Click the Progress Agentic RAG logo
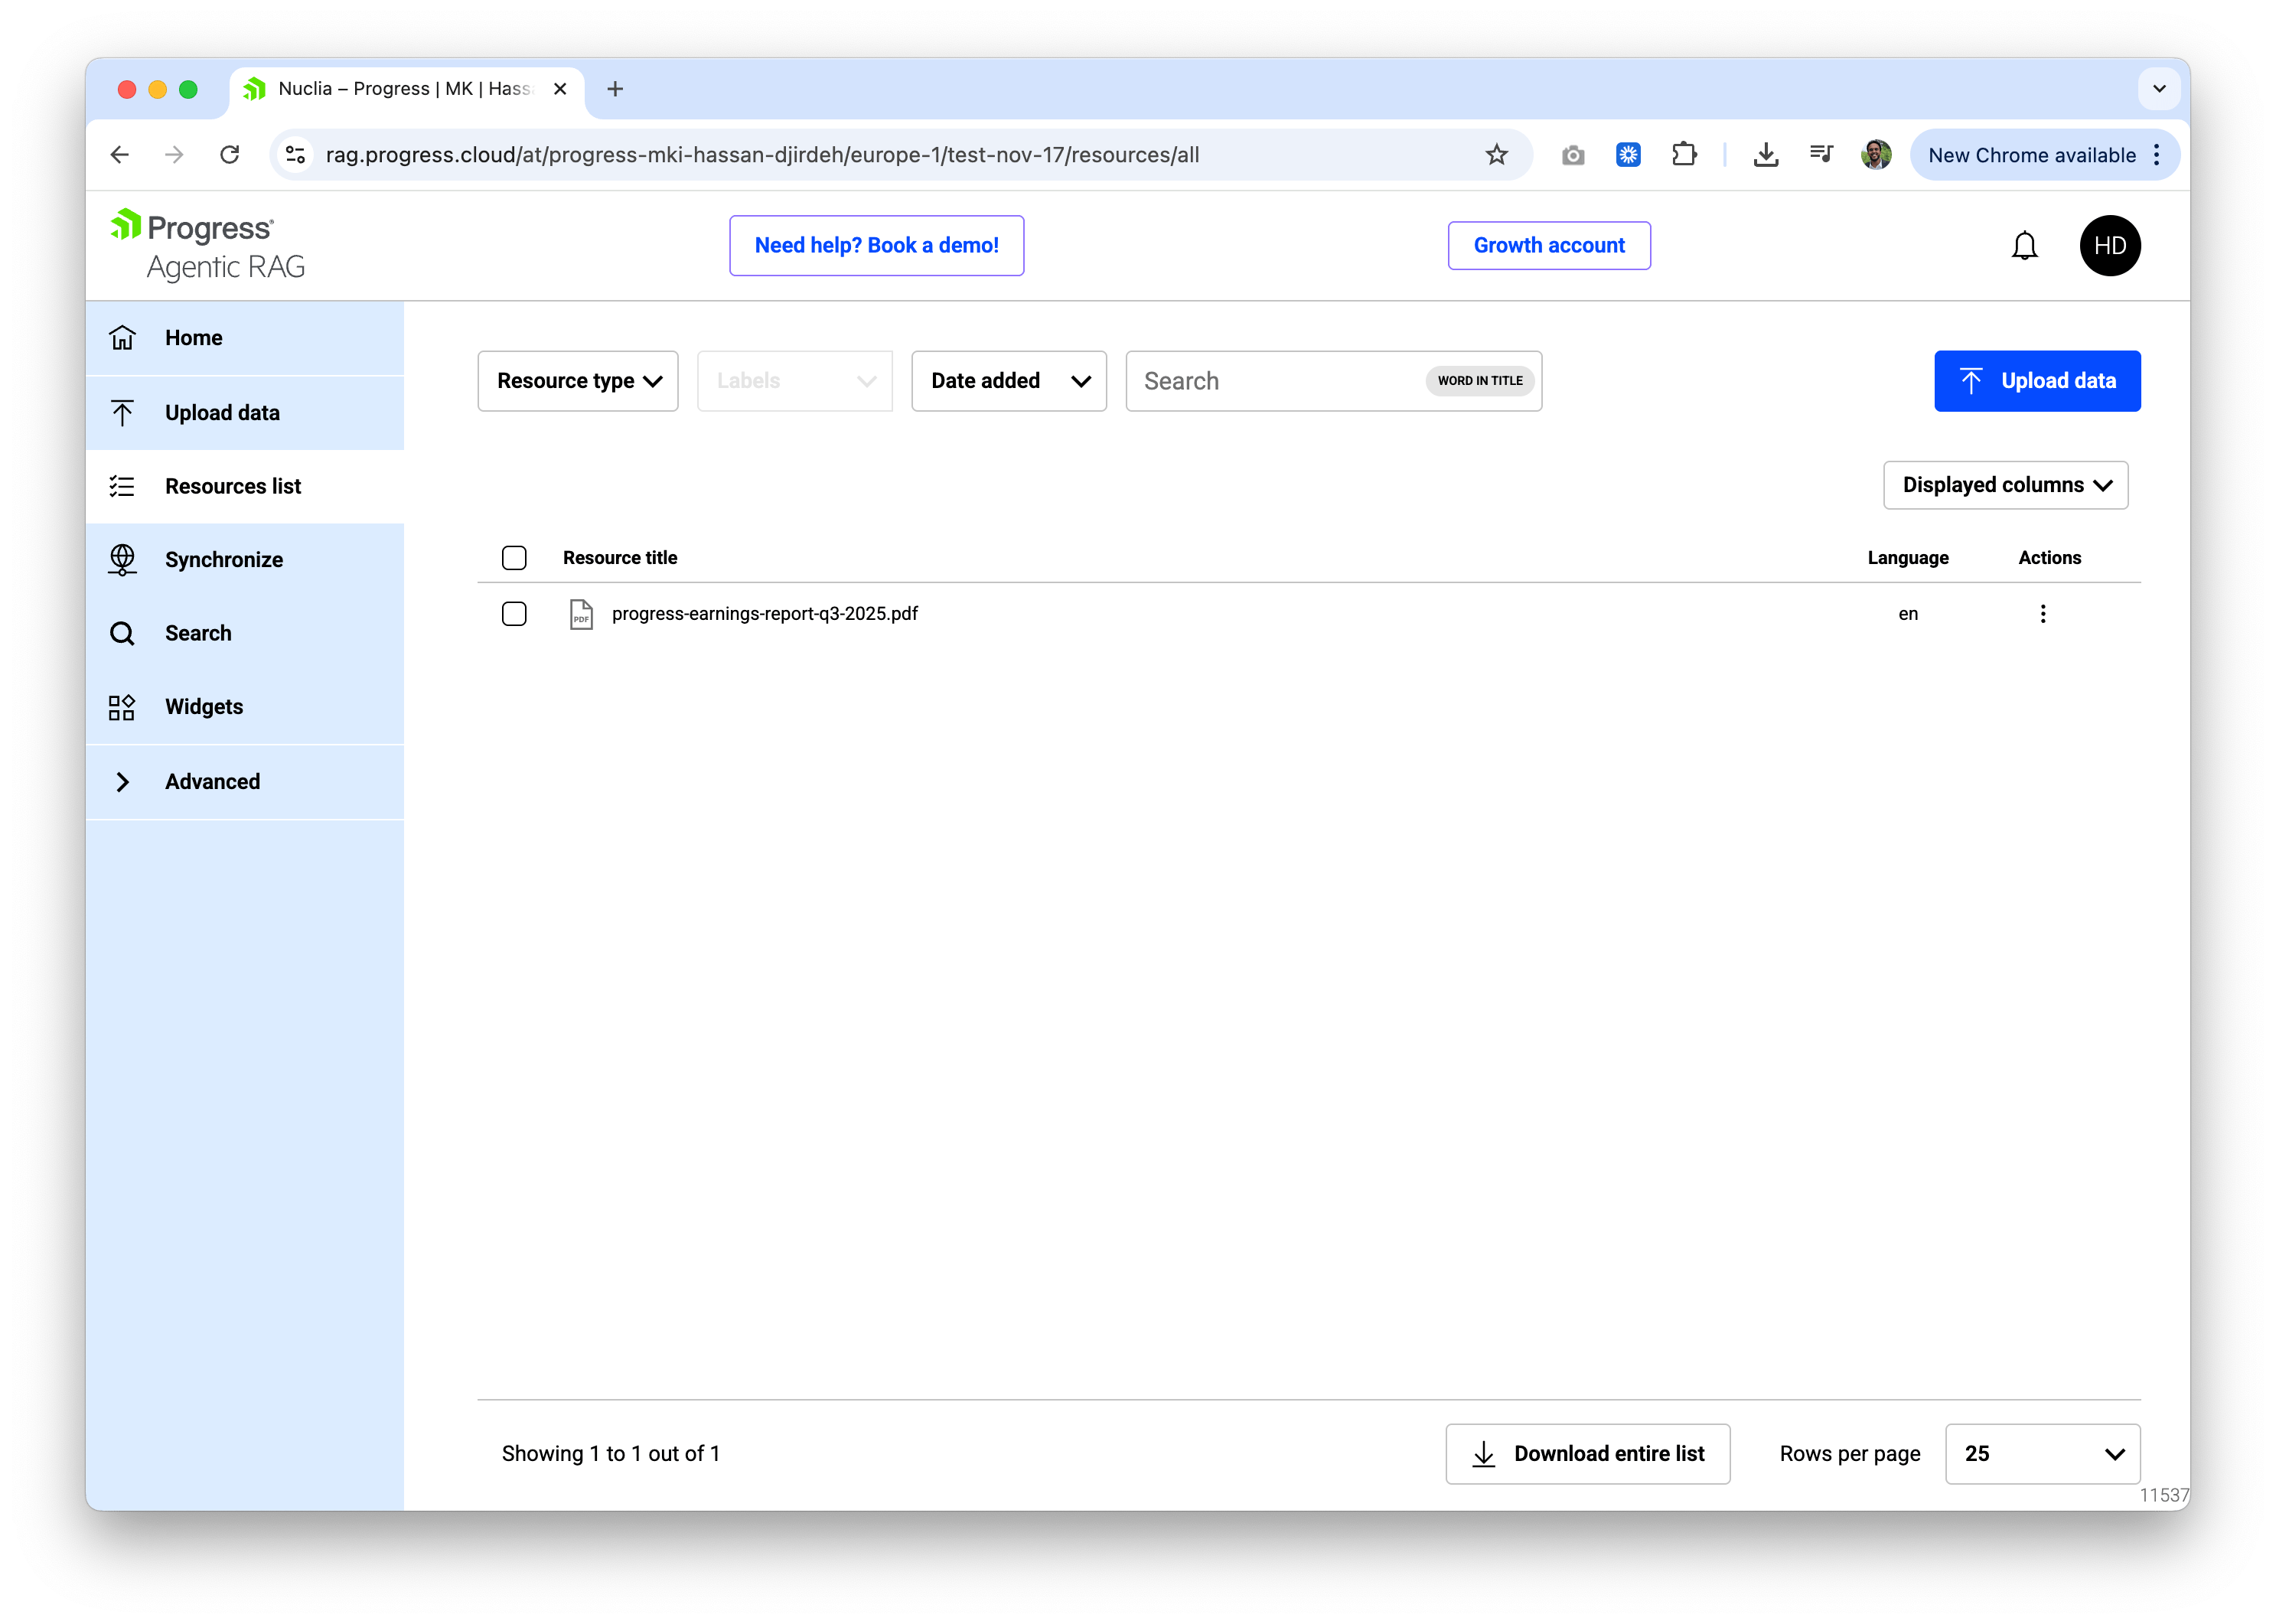The width and height of the screenshot is (2276, 1624). [x=208, y=246]
